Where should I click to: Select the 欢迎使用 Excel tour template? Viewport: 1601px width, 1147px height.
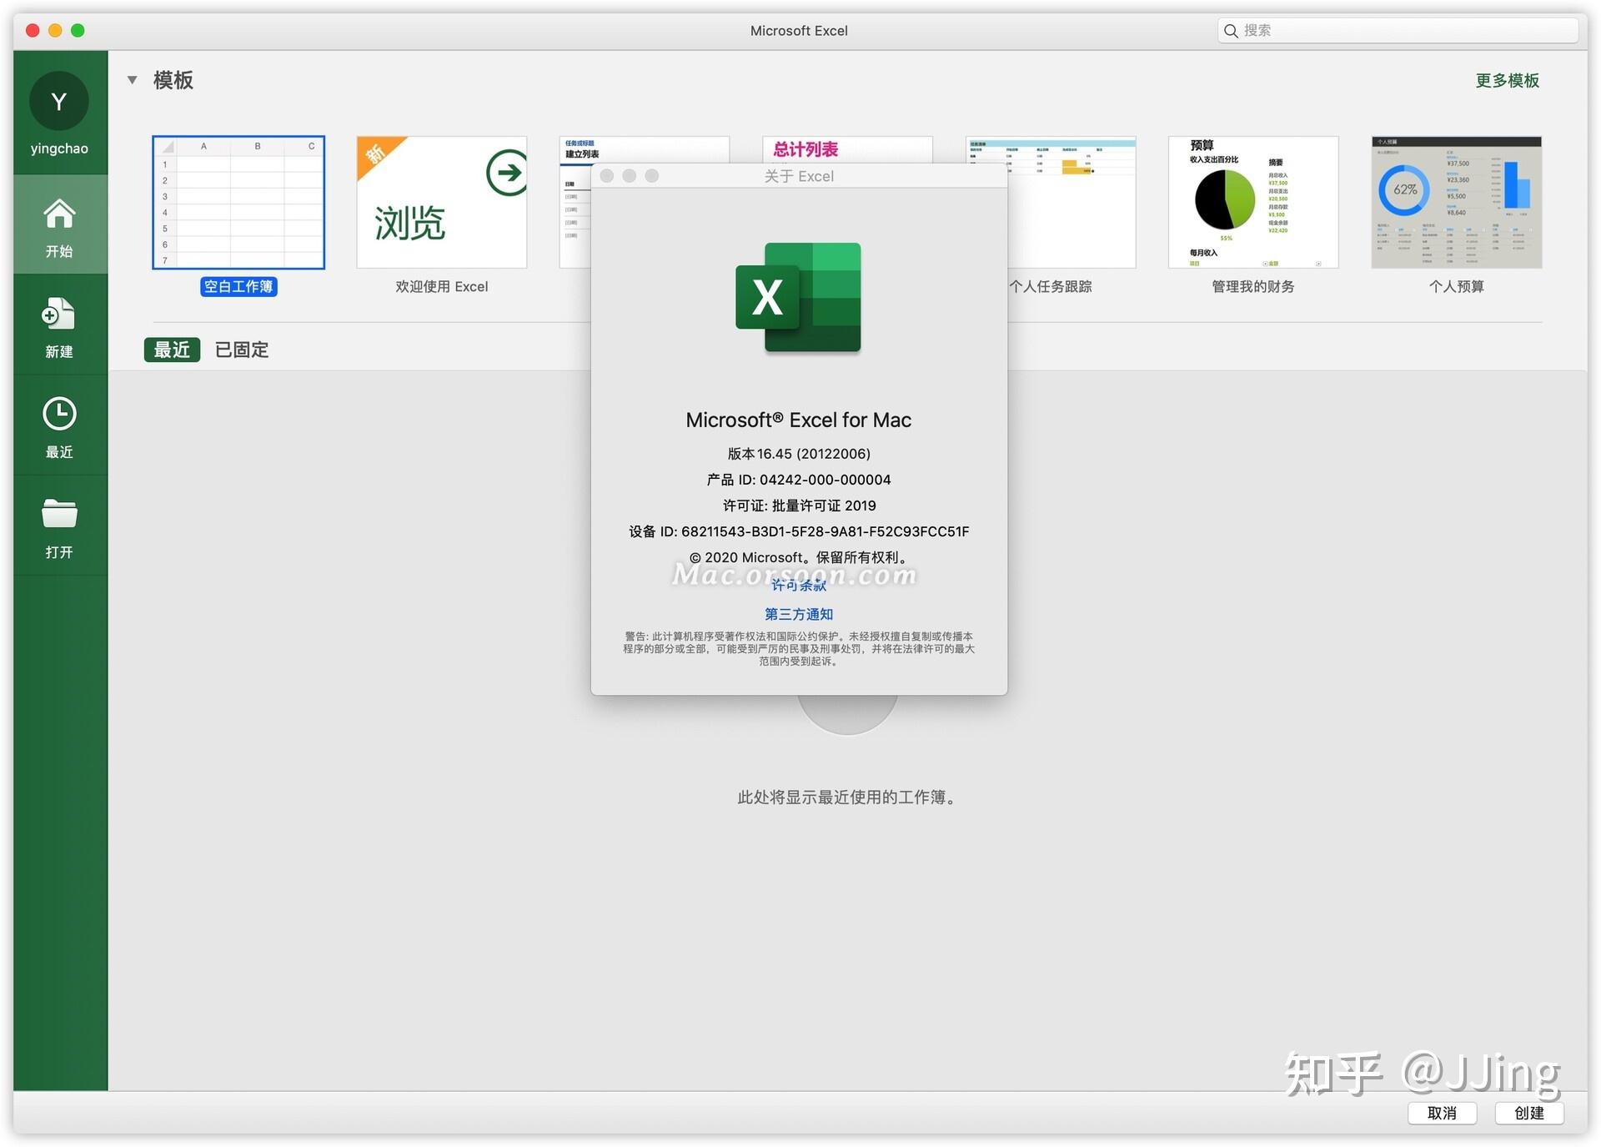coord(442,203)
